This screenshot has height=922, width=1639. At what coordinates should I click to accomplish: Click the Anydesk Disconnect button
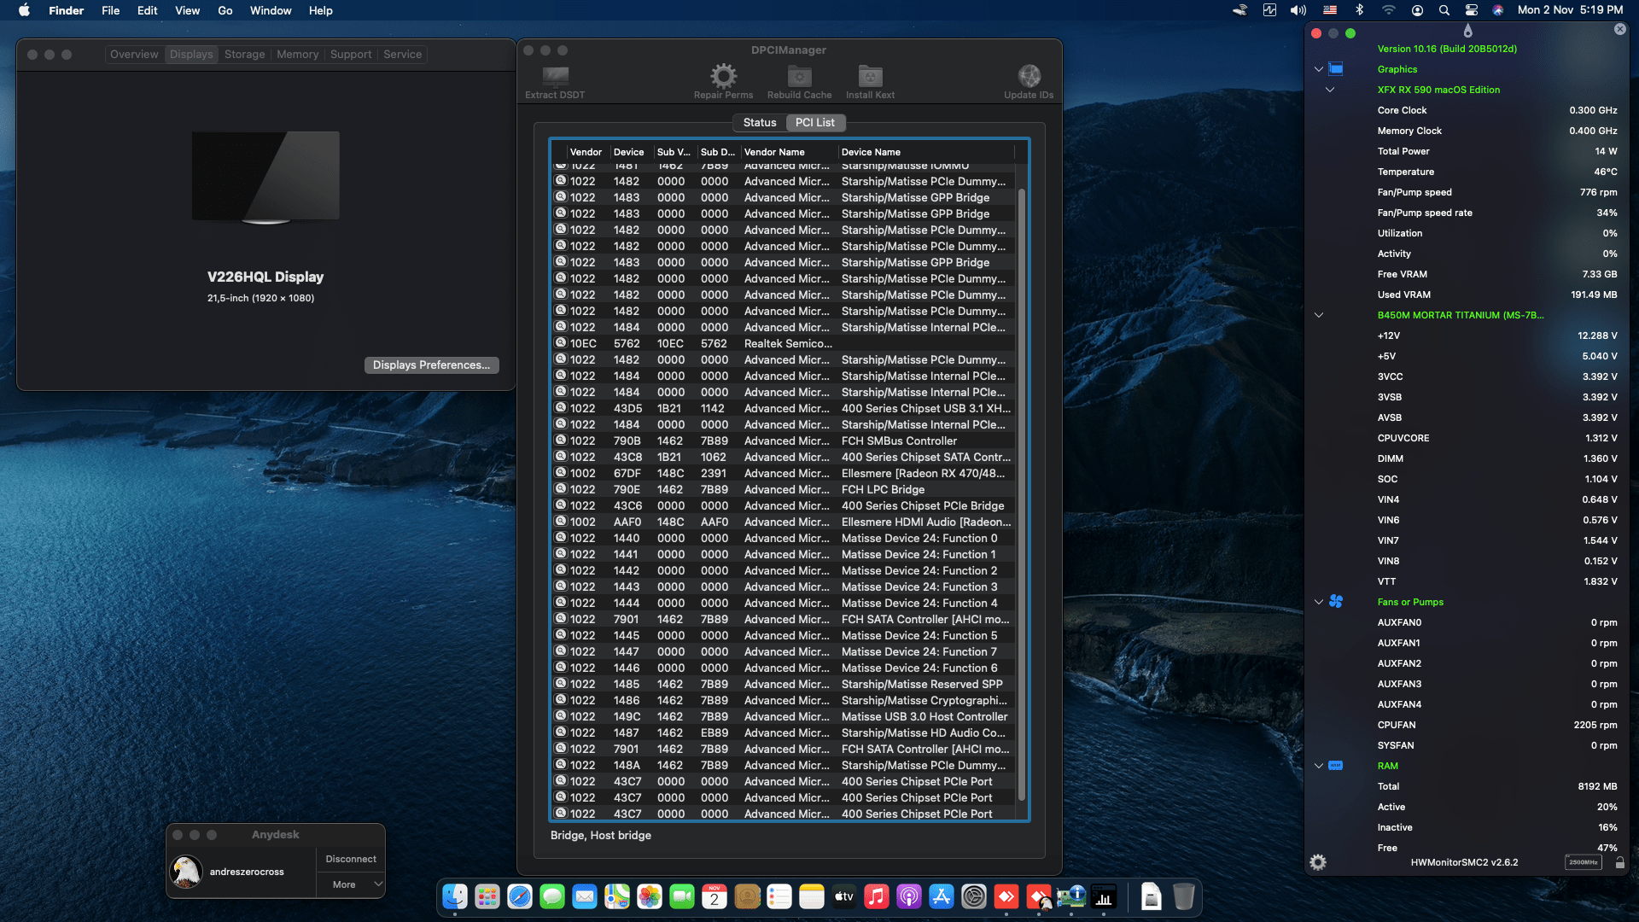tap(351, 859)
